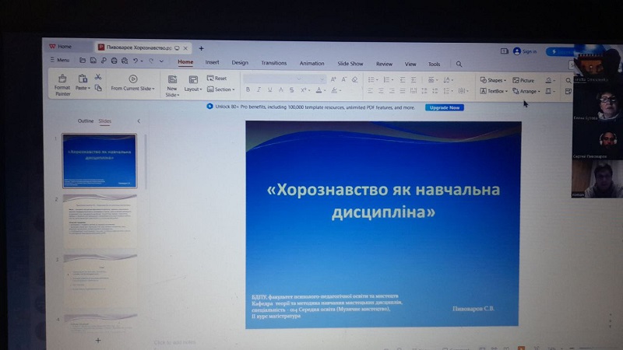Clear formatting with the eraser icon
Image resolution: width=623 pixels, height=350 pixels.
click(355, 80)
